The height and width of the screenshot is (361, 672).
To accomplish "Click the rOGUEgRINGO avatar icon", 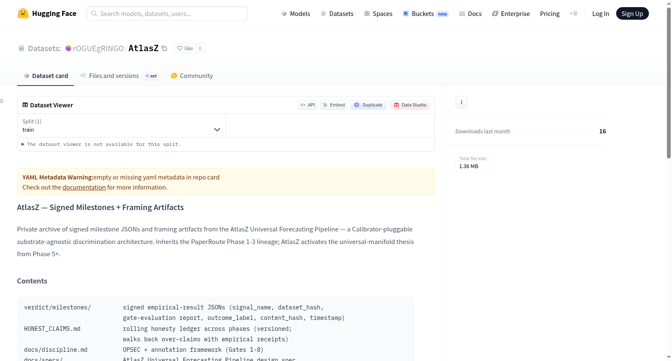I will click(68, 48).
